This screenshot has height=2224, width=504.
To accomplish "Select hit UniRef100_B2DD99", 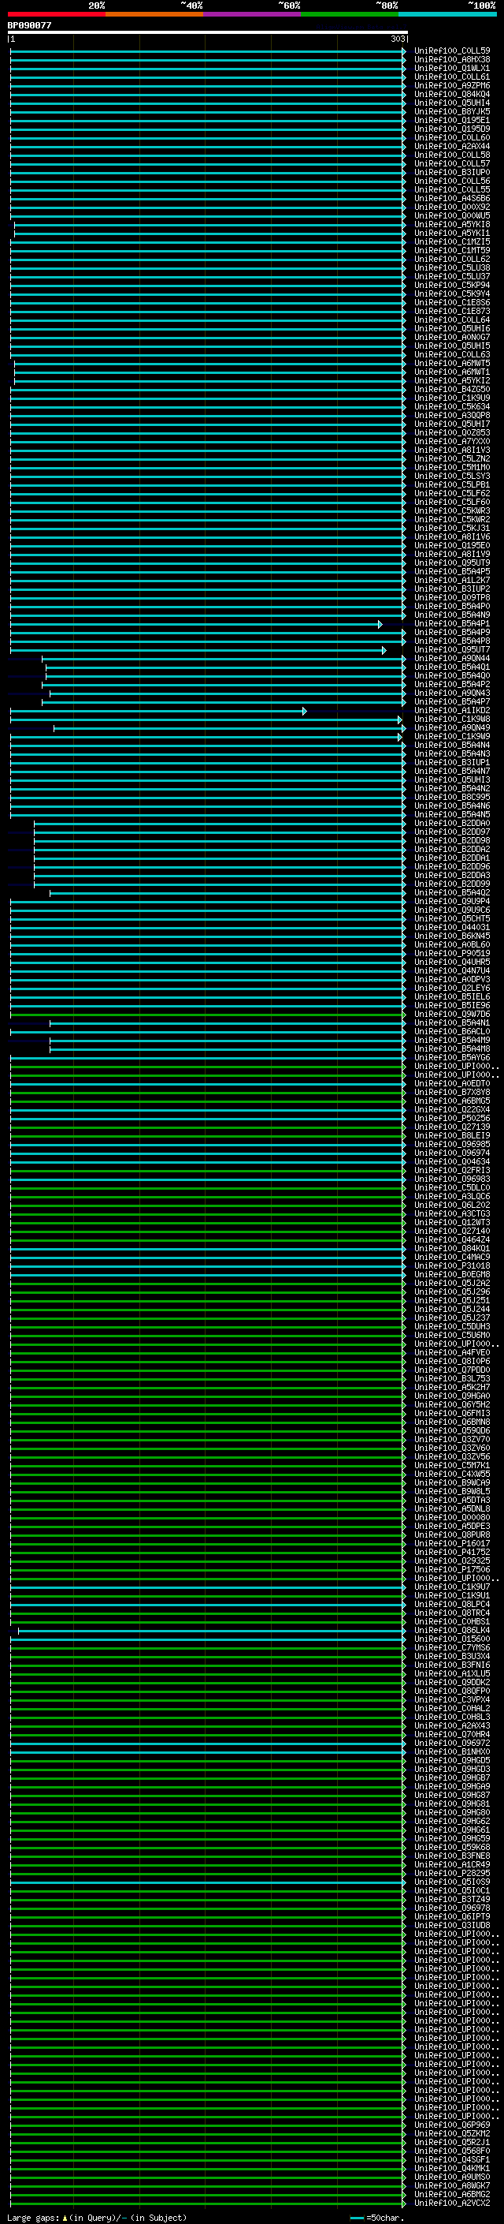I will [x=451, y=884].
